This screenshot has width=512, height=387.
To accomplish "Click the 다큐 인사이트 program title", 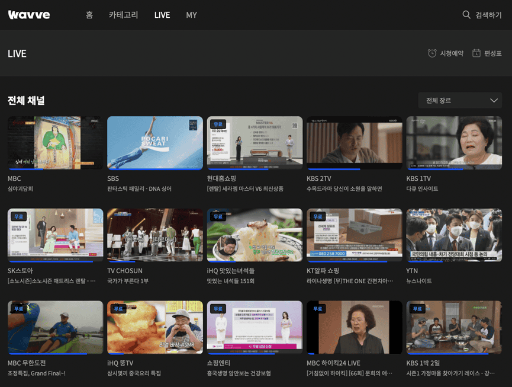I will (422, 188).
